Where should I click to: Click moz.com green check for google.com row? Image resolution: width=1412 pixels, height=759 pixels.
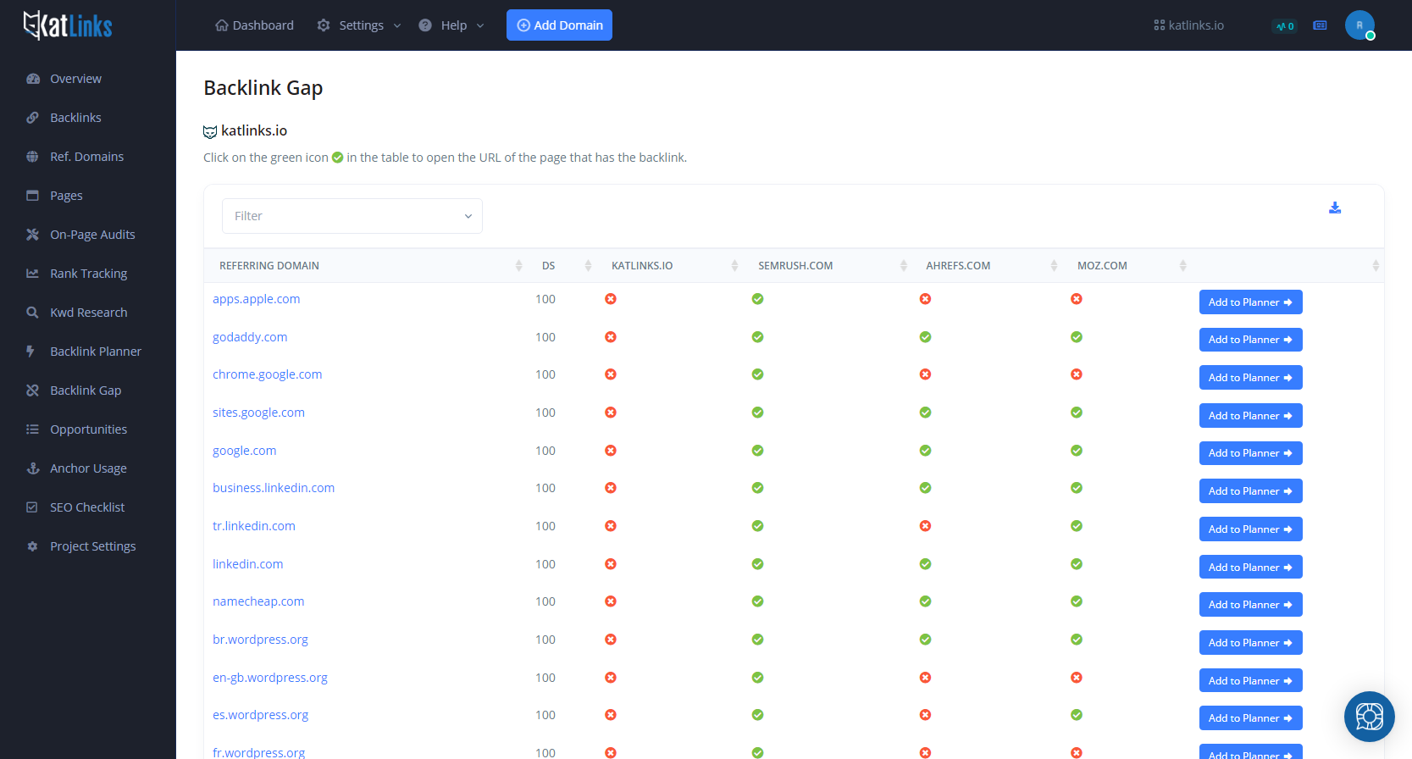(1076, 451)
